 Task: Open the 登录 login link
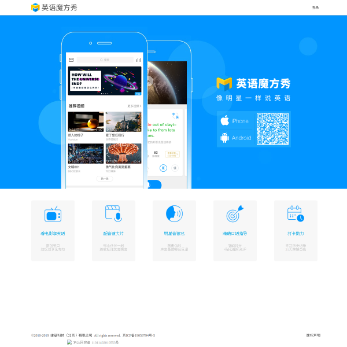click(315, 8)
